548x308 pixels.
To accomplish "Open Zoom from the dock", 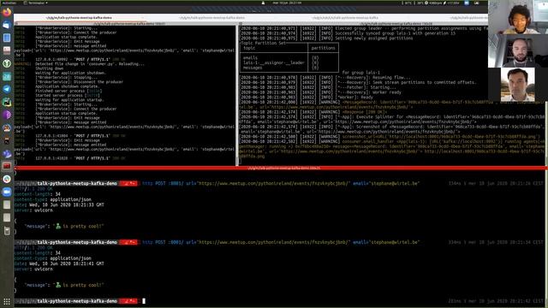I will coord(7,192).
